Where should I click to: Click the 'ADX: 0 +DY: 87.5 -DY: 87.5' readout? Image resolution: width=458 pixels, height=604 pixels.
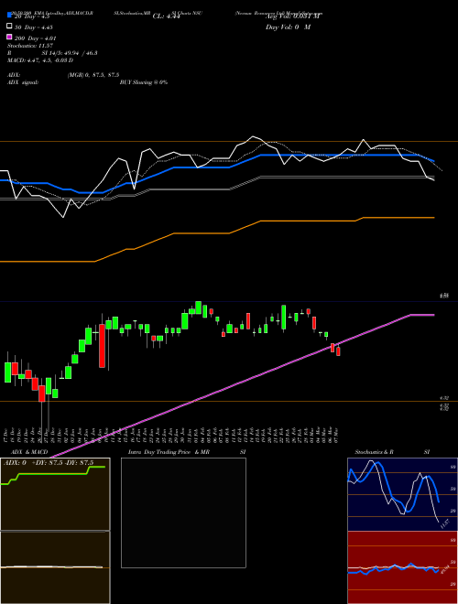[x=49, y=463]
